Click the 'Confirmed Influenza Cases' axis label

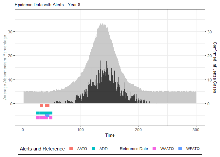point(215,67)
